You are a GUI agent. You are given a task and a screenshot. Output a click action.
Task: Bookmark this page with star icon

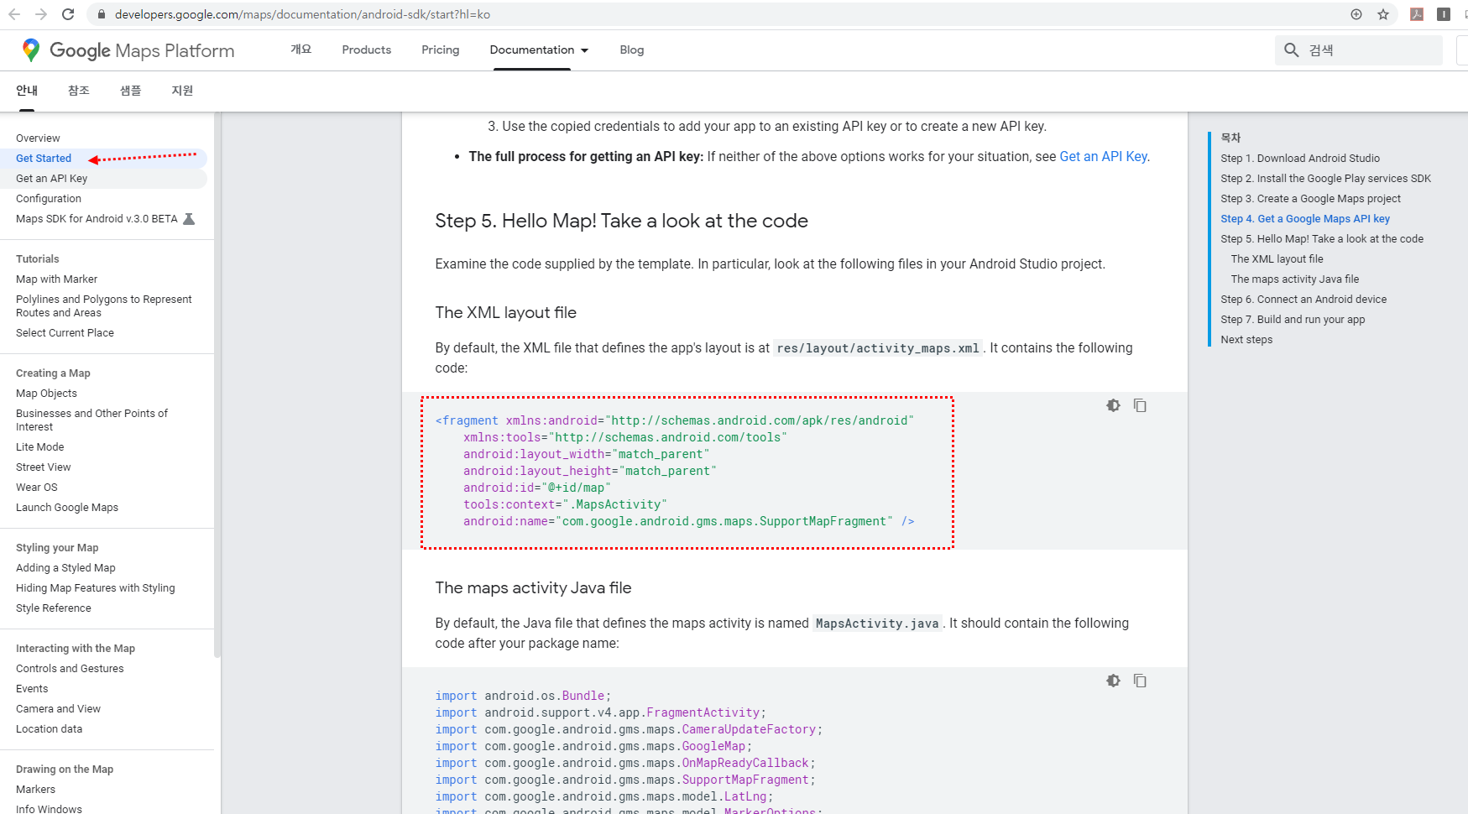coord(1383,14)
